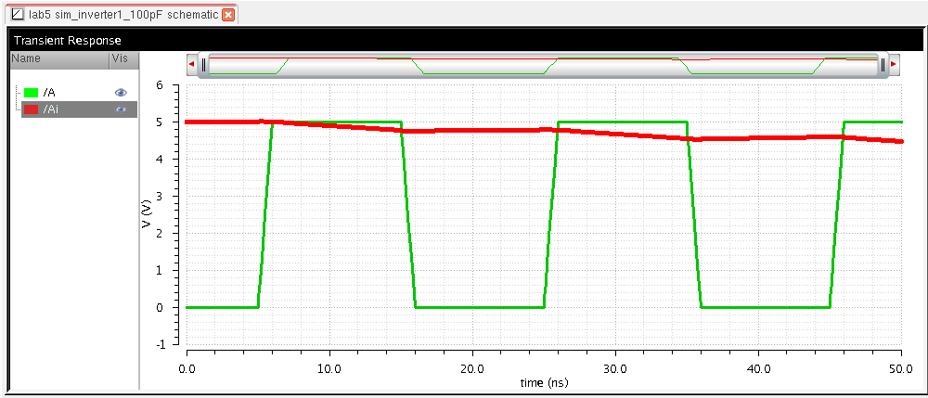Close the lab5 sim_inverter1_100pF schematic tab
The width and height of the screenshot is (928, 398).
[x=228, y=15]
